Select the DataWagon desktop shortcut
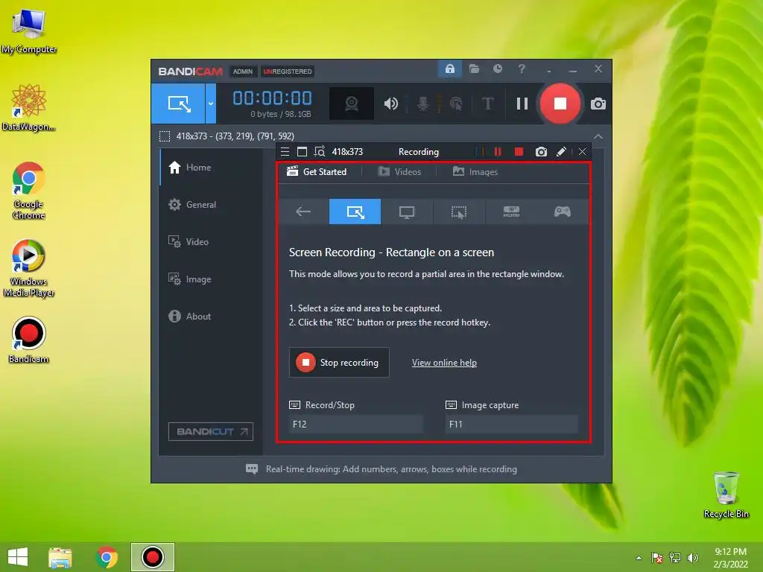Screen dimensions: 763x572 [29, 107]
